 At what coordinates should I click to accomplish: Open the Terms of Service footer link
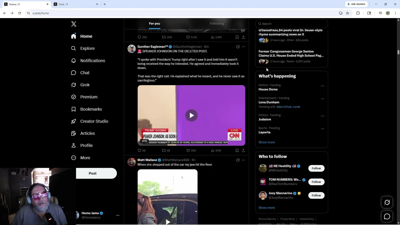click(267, 219)
